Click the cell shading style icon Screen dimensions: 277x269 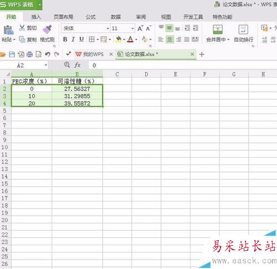(x=104, y=39)
